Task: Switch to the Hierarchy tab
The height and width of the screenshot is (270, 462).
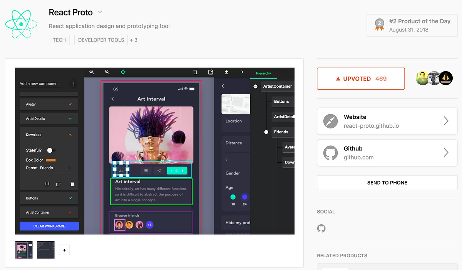Action: pos(263,73)
